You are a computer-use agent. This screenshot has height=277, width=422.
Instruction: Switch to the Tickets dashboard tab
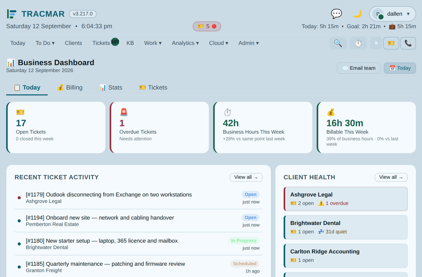click(153, 88)
